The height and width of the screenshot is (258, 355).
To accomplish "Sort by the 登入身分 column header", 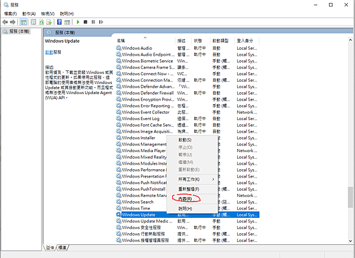I will click(x=247, y=41).
